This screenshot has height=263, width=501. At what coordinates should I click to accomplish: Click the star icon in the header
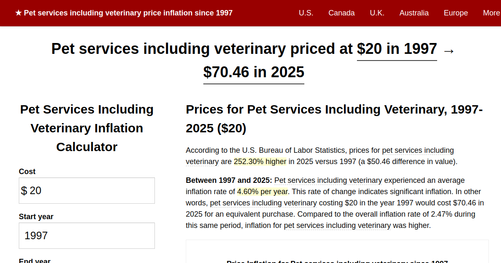pos(18,13)
